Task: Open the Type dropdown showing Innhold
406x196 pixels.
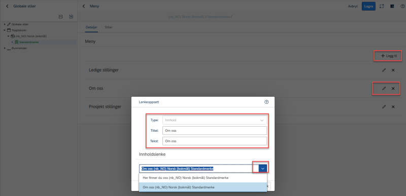Action: (215, 120)
